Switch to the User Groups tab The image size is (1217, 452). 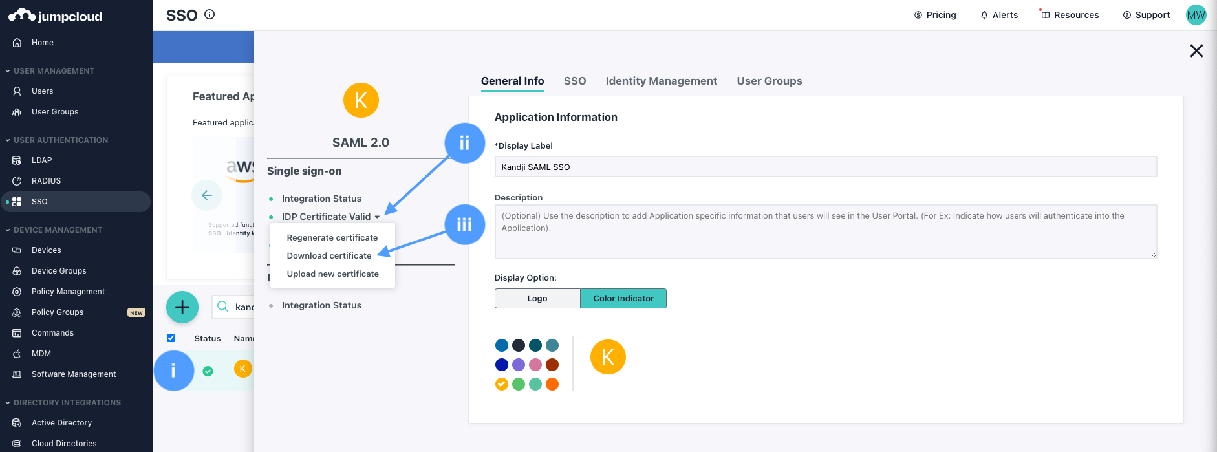pos(770,81)
